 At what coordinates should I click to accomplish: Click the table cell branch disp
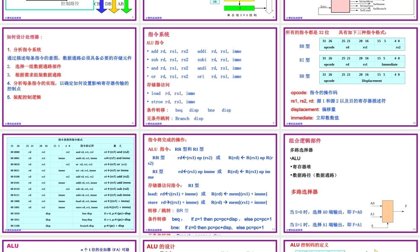point(87,226)
